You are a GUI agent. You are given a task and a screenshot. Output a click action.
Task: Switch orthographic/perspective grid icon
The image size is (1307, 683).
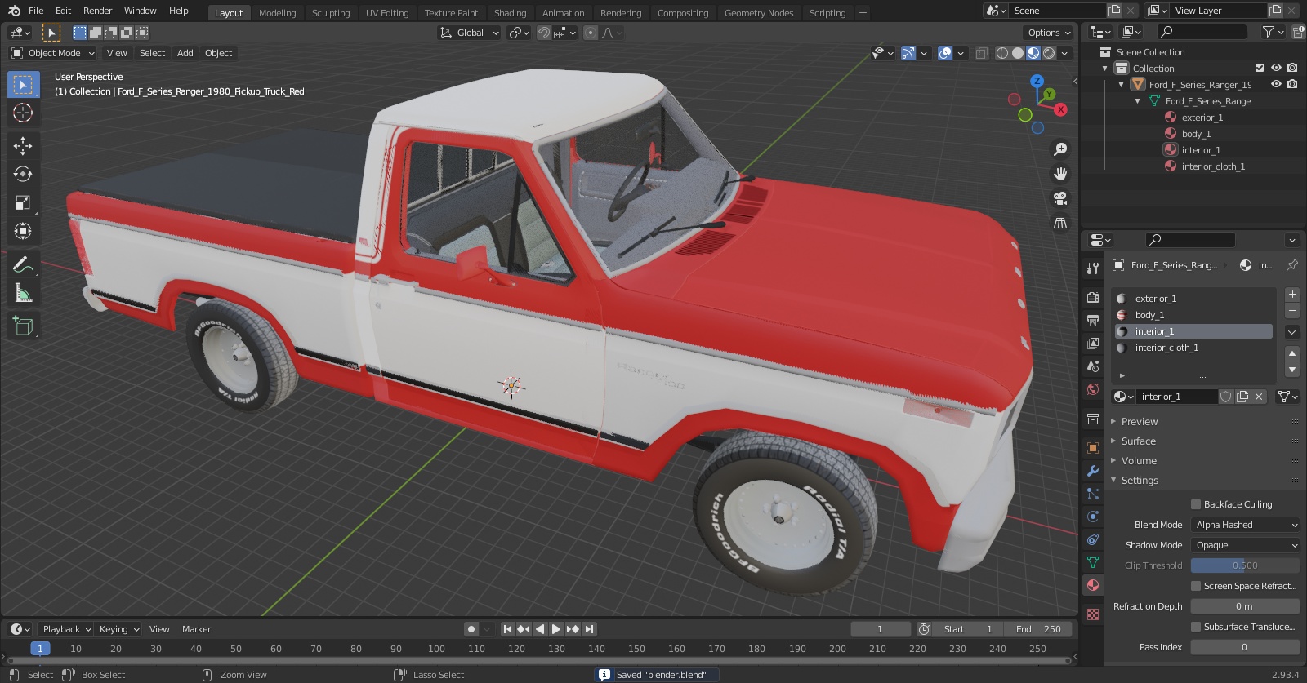point(1060,223)
